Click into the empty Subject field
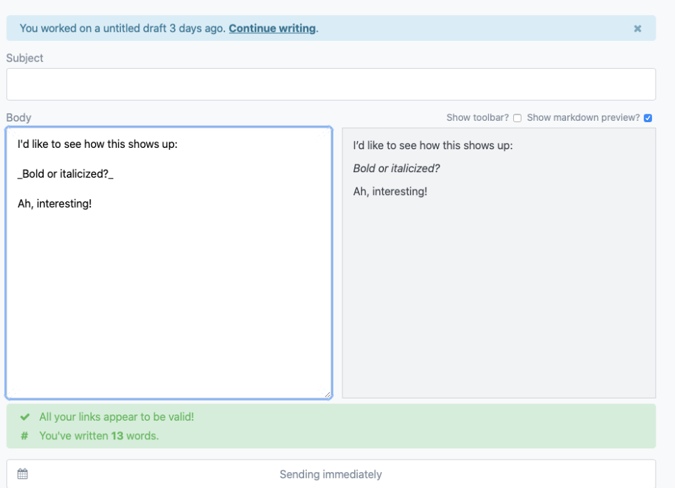This screenshot has width=675, height=488. click(x=331, y=83)
